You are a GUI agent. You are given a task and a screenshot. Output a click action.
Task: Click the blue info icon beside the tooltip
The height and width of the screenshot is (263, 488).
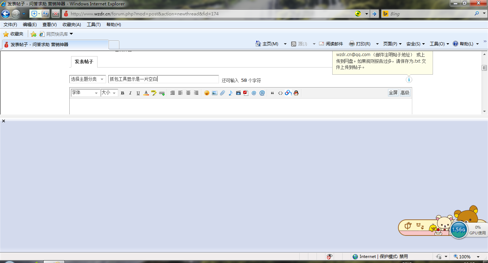pyautogui.click(x=409, y=80)
